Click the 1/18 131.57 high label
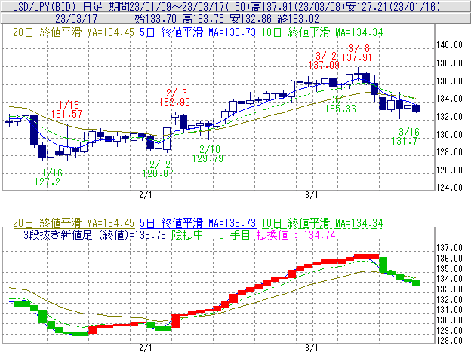This screenshot has width=471, height=358. click(x=66, y=109)
